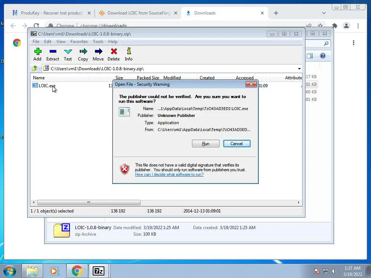Open the Help menu in 7-Zip
The width and height of the screenshot is (371, 278).
point(113,42)
